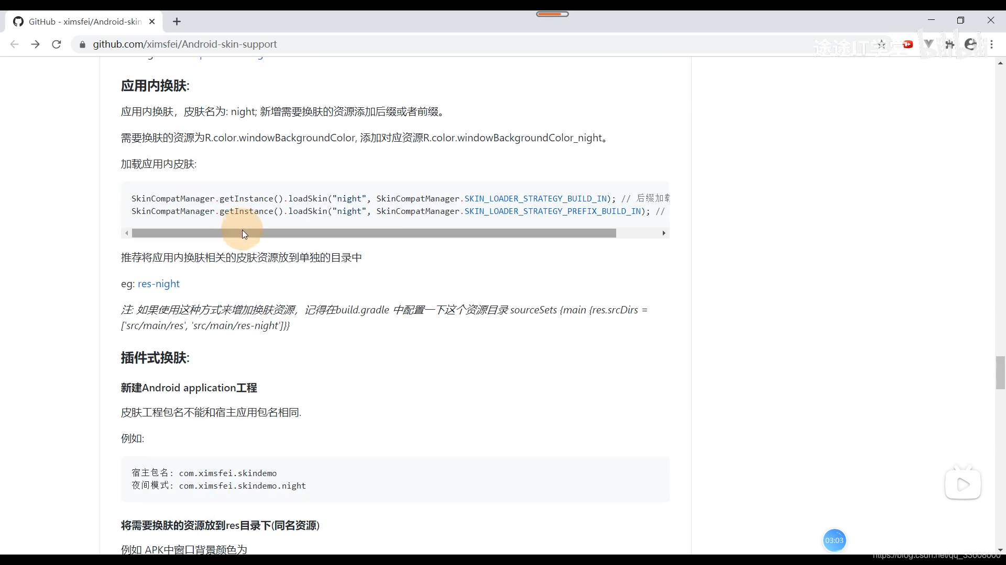Click the 插件式换肤 heading

point(155,358)
